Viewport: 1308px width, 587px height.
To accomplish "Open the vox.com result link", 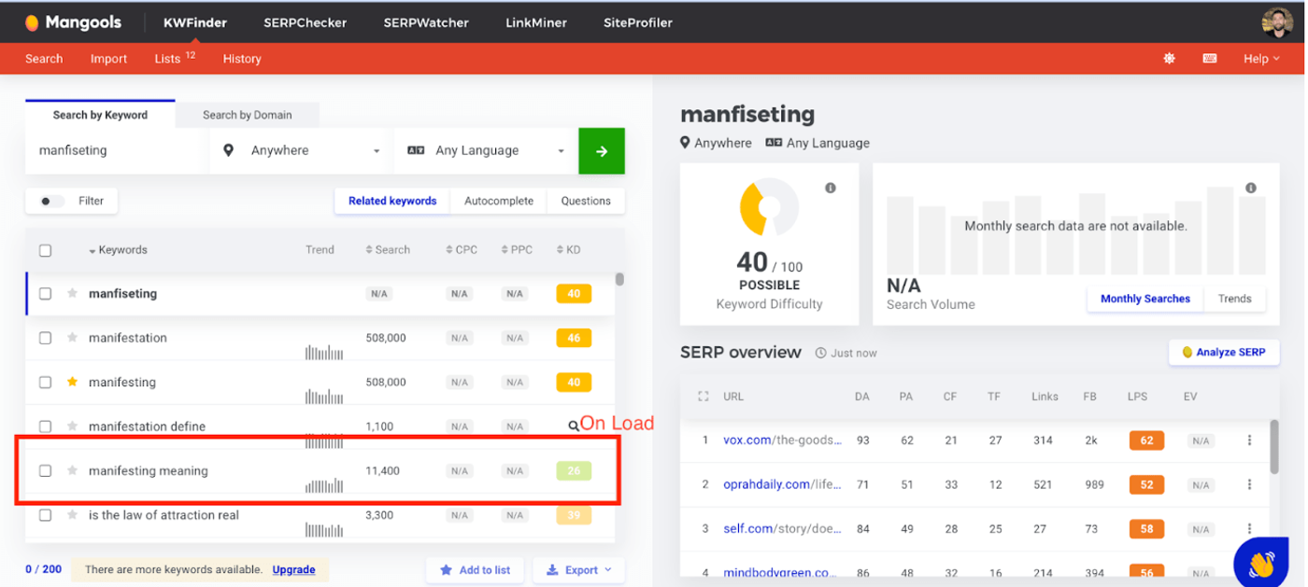I will pyautogui.click(x=783, y=440).
